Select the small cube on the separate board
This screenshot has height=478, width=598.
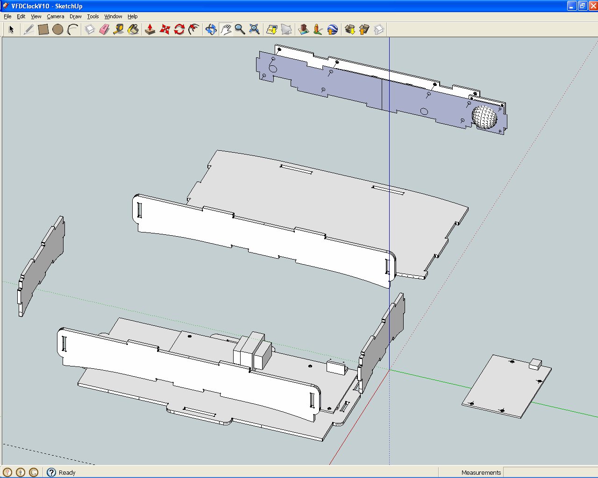point(535,364)
